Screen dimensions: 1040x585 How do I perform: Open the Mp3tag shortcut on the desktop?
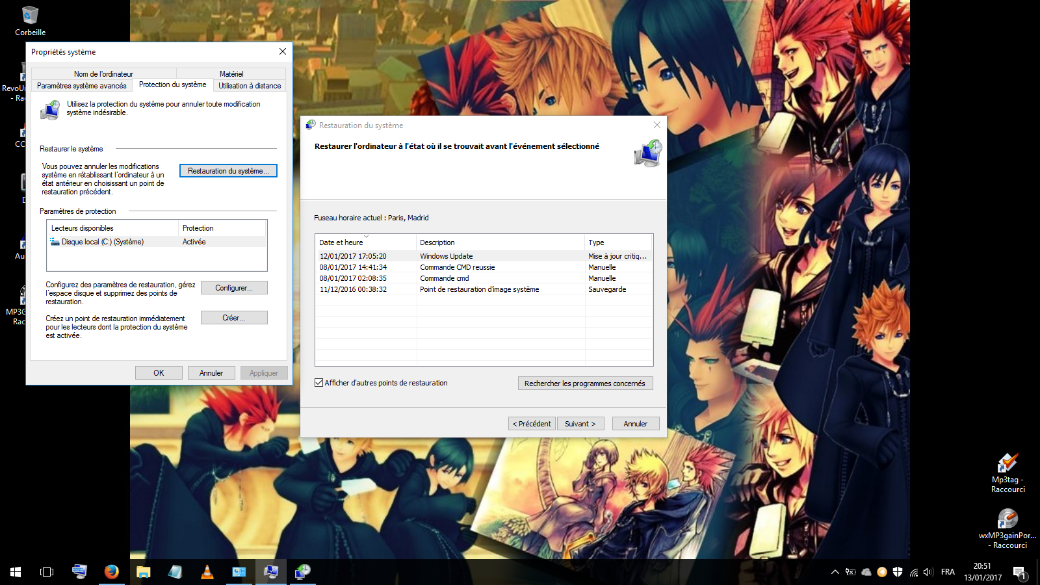tap(1007, 473)
